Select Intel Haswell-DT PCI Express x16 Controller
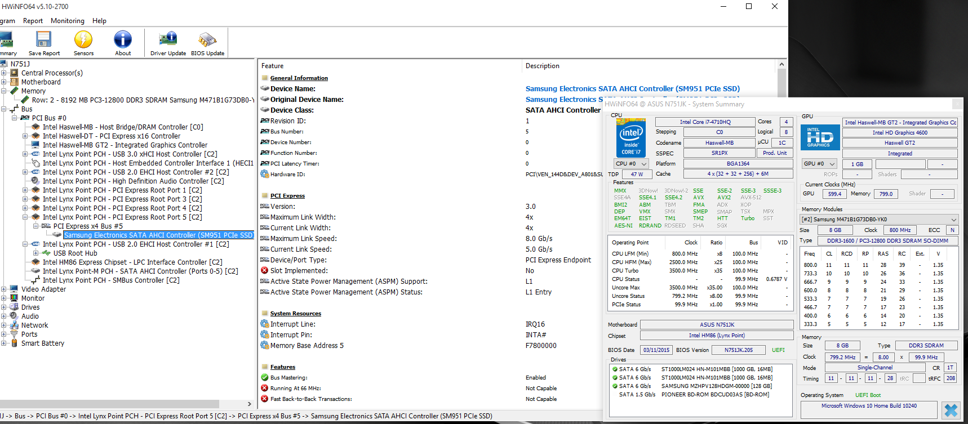Screen dimensions: 968x424 [112, 136]
